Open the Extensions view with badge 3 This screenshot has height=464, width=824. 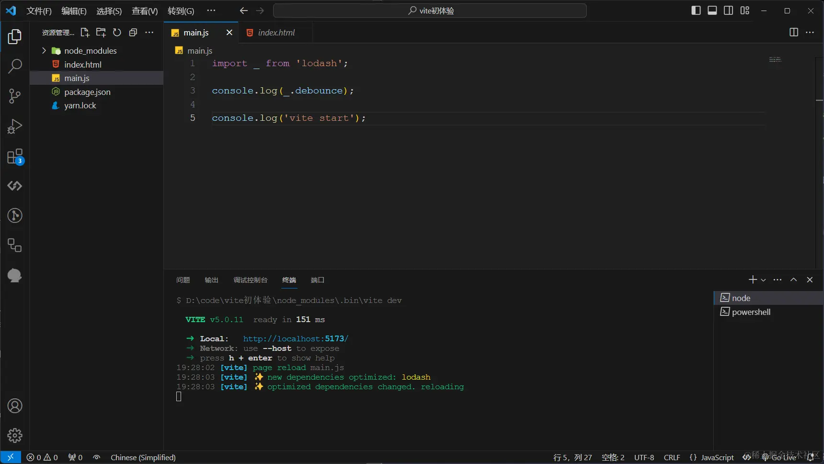[x=15, y=156]
